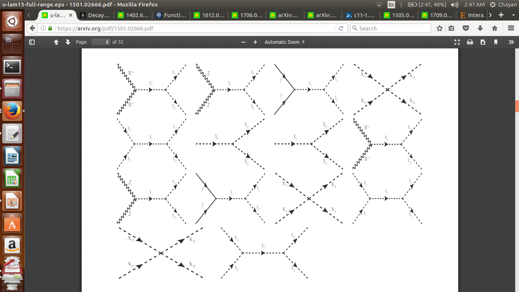Screen dimensions: 519x292
Task: Open Firefox downloads arrow
Action: (480, 28)
